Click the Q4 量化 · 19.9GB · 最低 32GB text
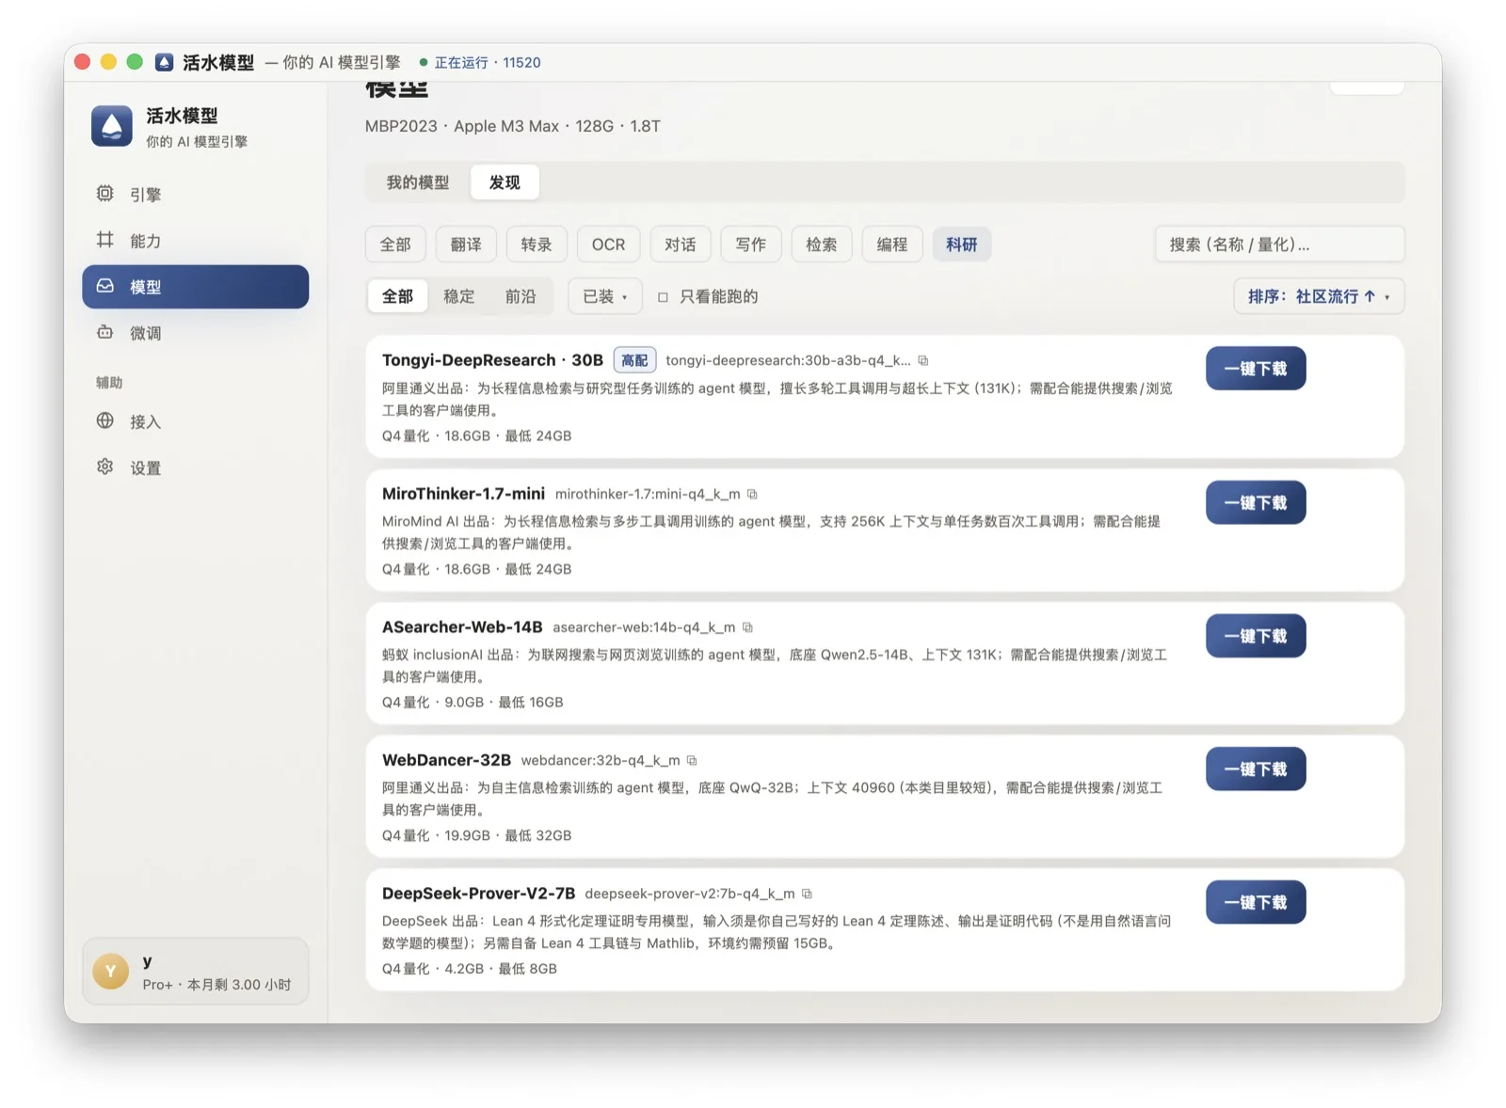Image resolution: width=1506 pixels, height=1108 pixels. (476, 835)
